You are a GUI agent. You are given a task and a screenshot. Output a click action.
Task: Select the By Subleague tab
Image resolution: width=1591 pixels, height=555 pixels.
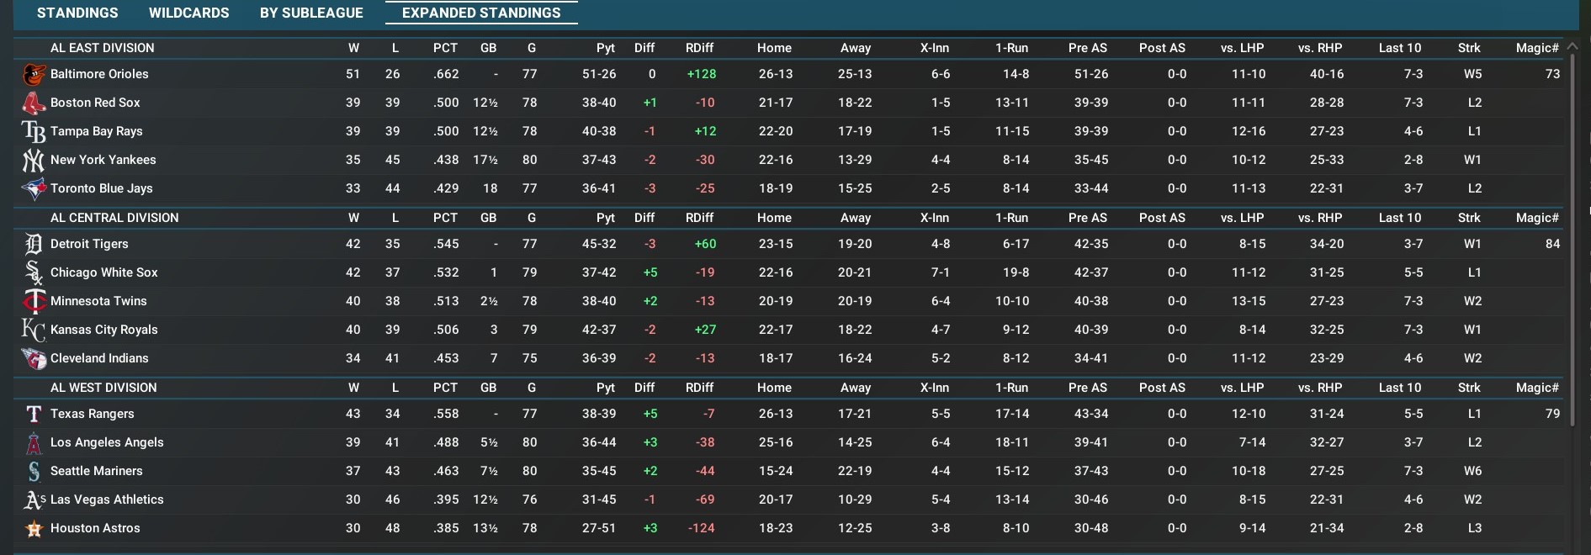pyautogui.click(x=311, y=13)
